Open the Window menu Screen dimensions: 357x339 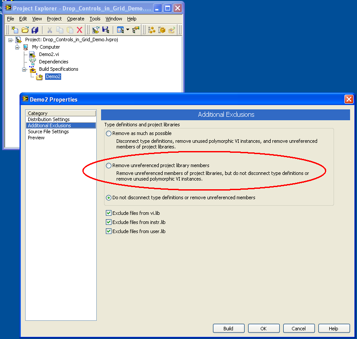(114, 19)
